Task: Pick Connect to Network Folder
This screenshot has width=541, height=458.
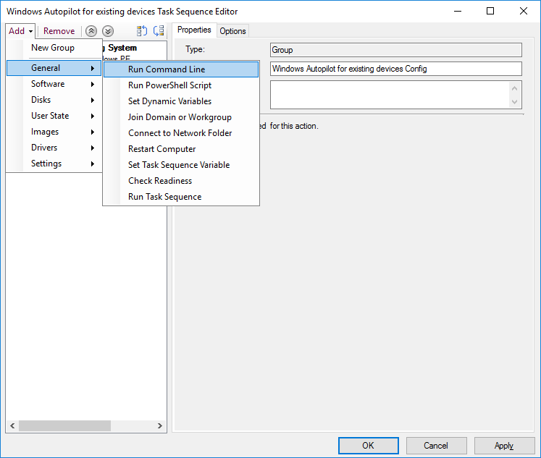Action: (181, 133)
